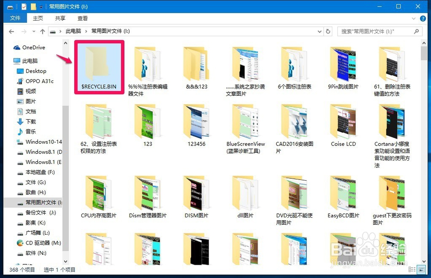
Task: Refresh the folder with the refresh icon
Action: (x=328, y=31)
